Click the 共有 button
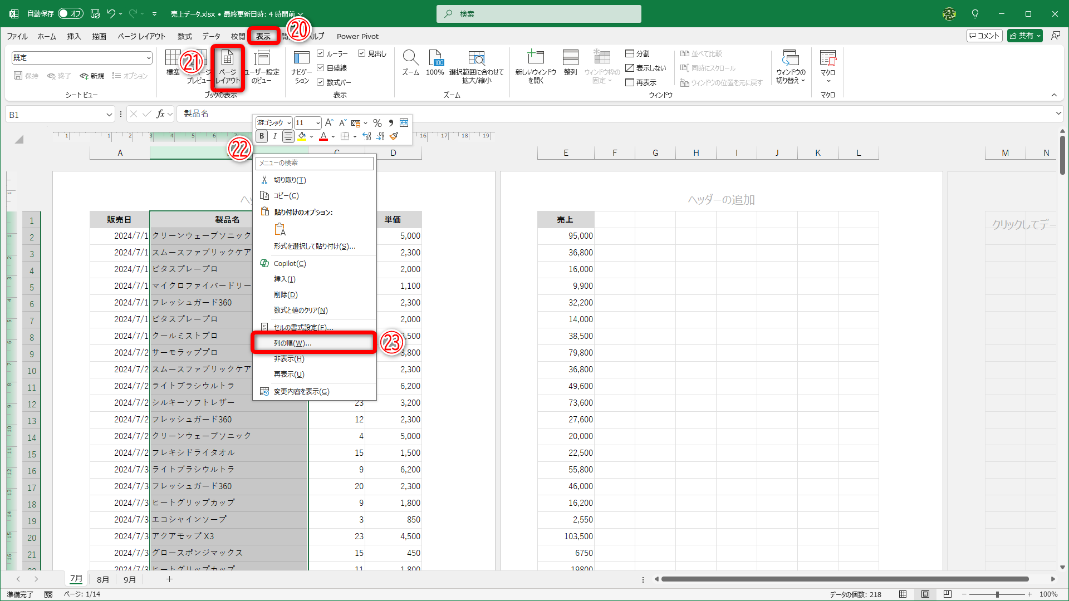The width and height of the screenshot is (1069, 601). 1024,35
